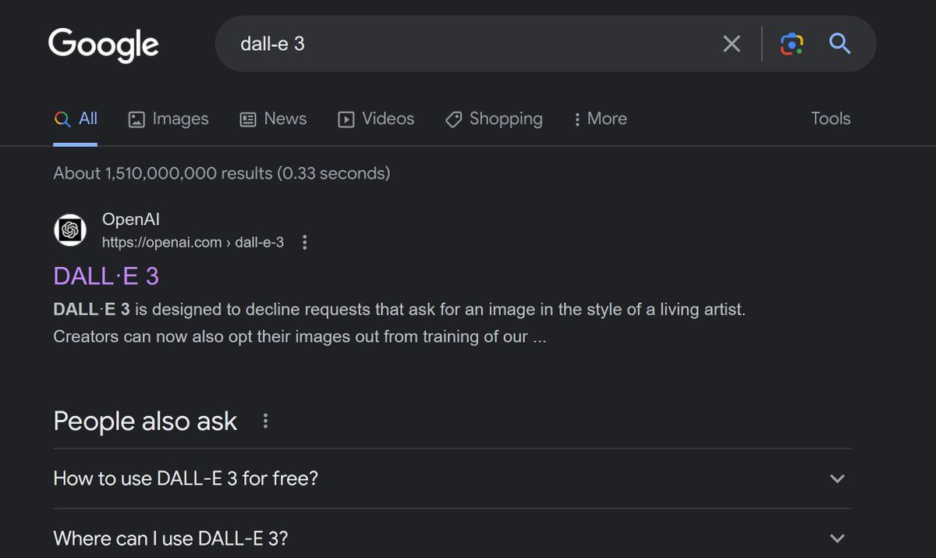Screen dimensions: 936x558
Task: Click the blue magnifying glass search icon
Action: [839, 44]
